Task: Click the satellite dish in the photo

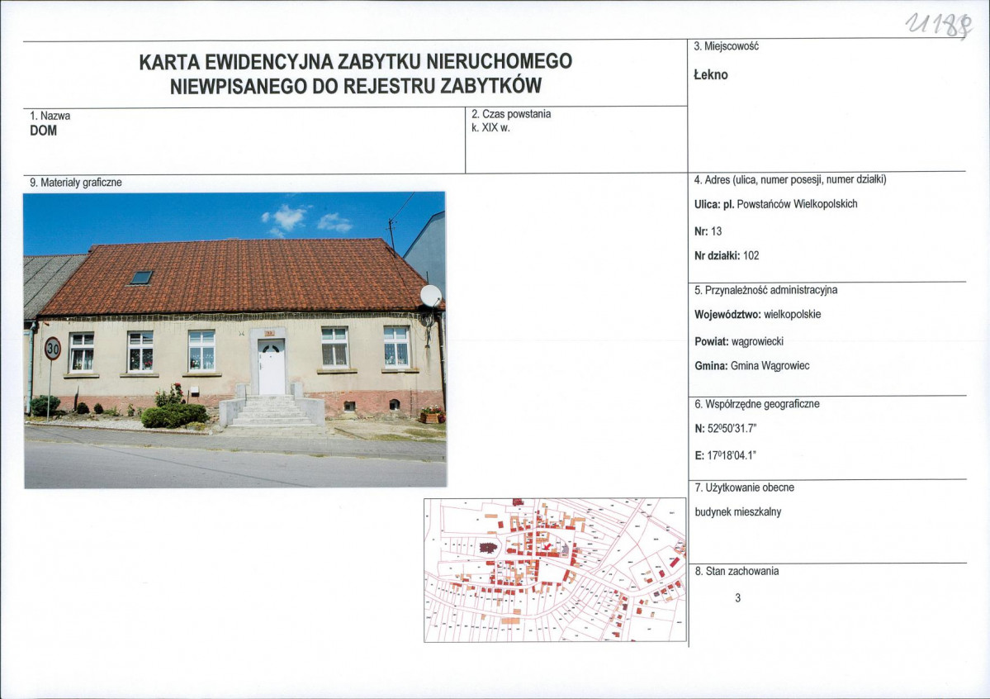Action: 431,296
